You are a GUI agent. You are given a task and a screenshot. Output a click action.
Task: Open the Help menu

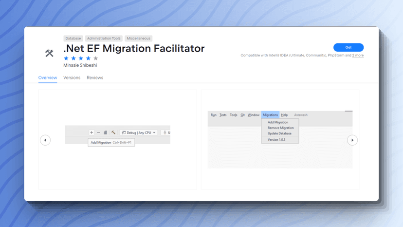click(284, 115)
